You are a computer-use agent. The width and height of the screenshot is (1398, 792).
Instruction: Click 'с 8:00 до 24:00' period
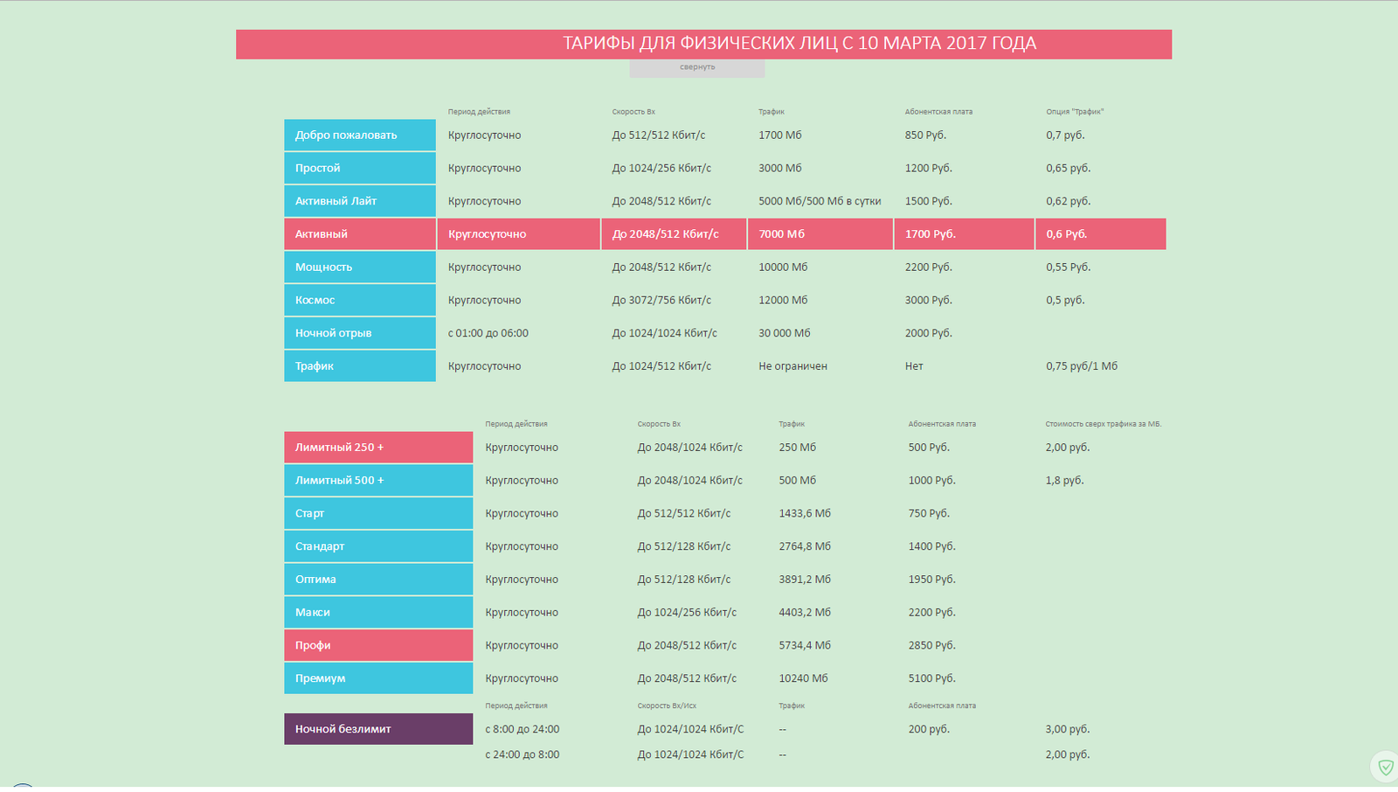point(523,729)
